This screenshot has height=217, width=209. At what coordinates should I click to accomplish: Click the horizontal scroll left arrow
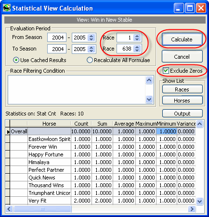(9, 209)
